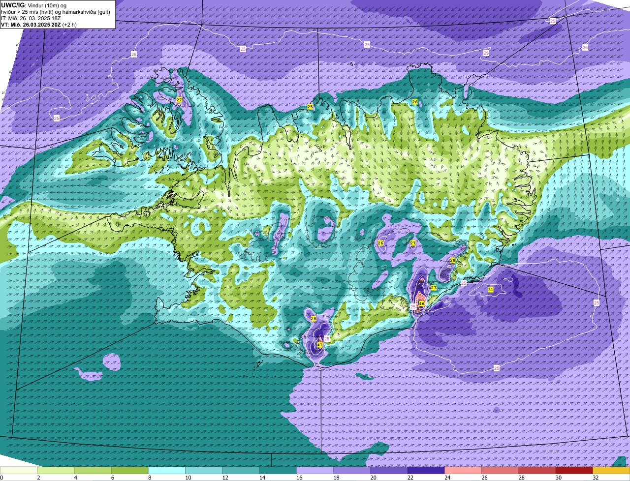Click the 0–2 m/s palest legend swatch
Screen dimensions: 630x481
[19, 470]
